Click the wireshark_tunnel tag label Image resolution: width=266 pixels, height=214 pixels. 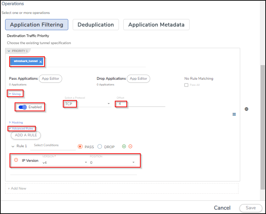click(x=25, y=61)
